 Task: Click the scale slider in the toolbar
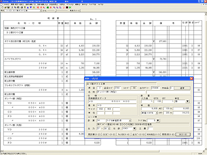click(56, 10)
